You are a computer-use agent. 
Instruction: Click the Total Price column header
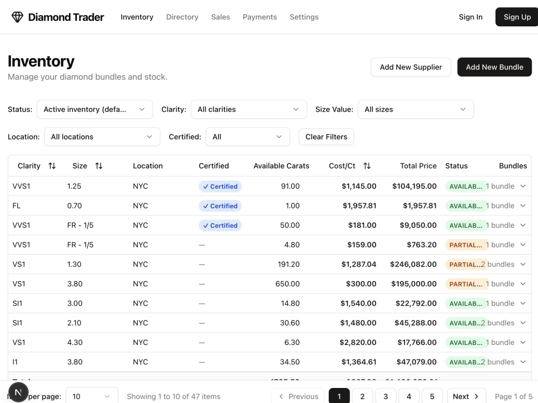click(x=418, y=166)
